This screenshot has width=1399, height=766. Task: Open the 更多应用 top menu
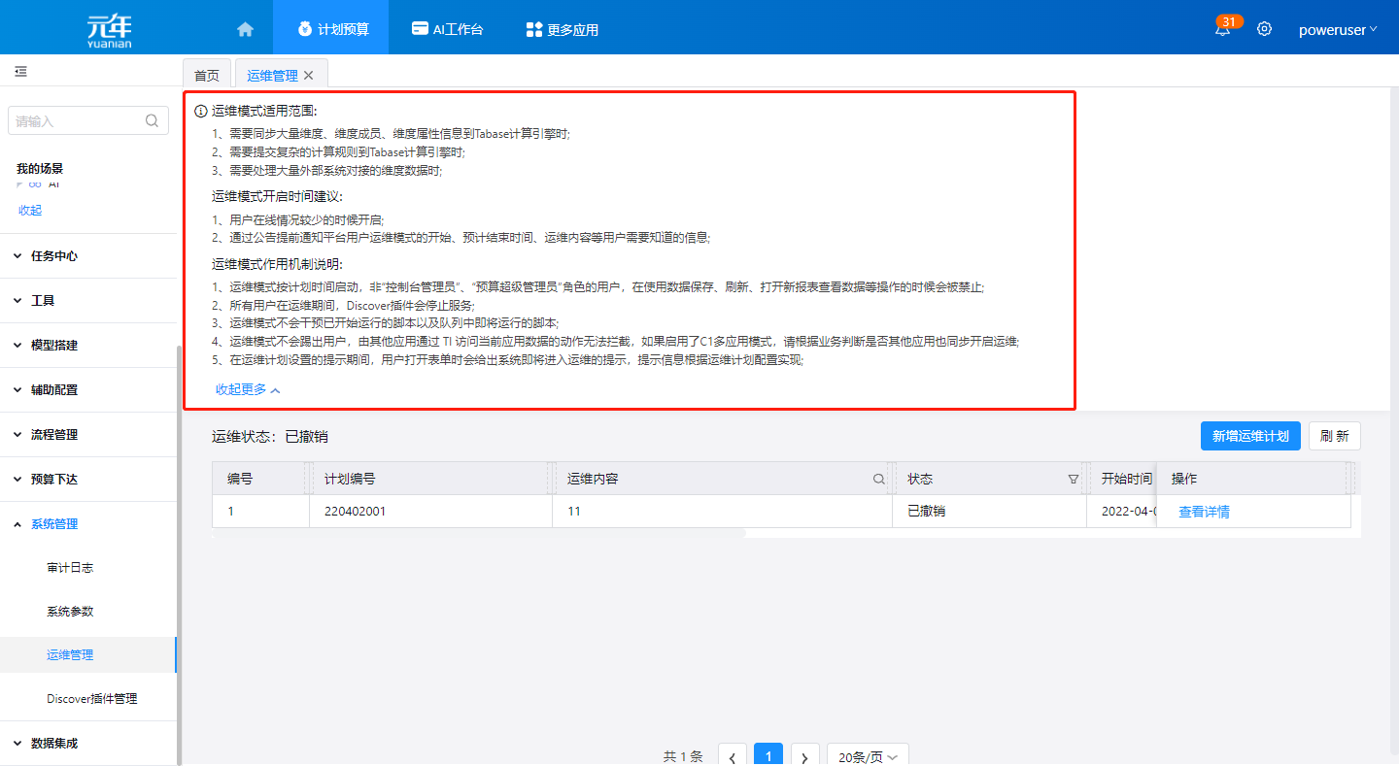click(x=562, y=29)
